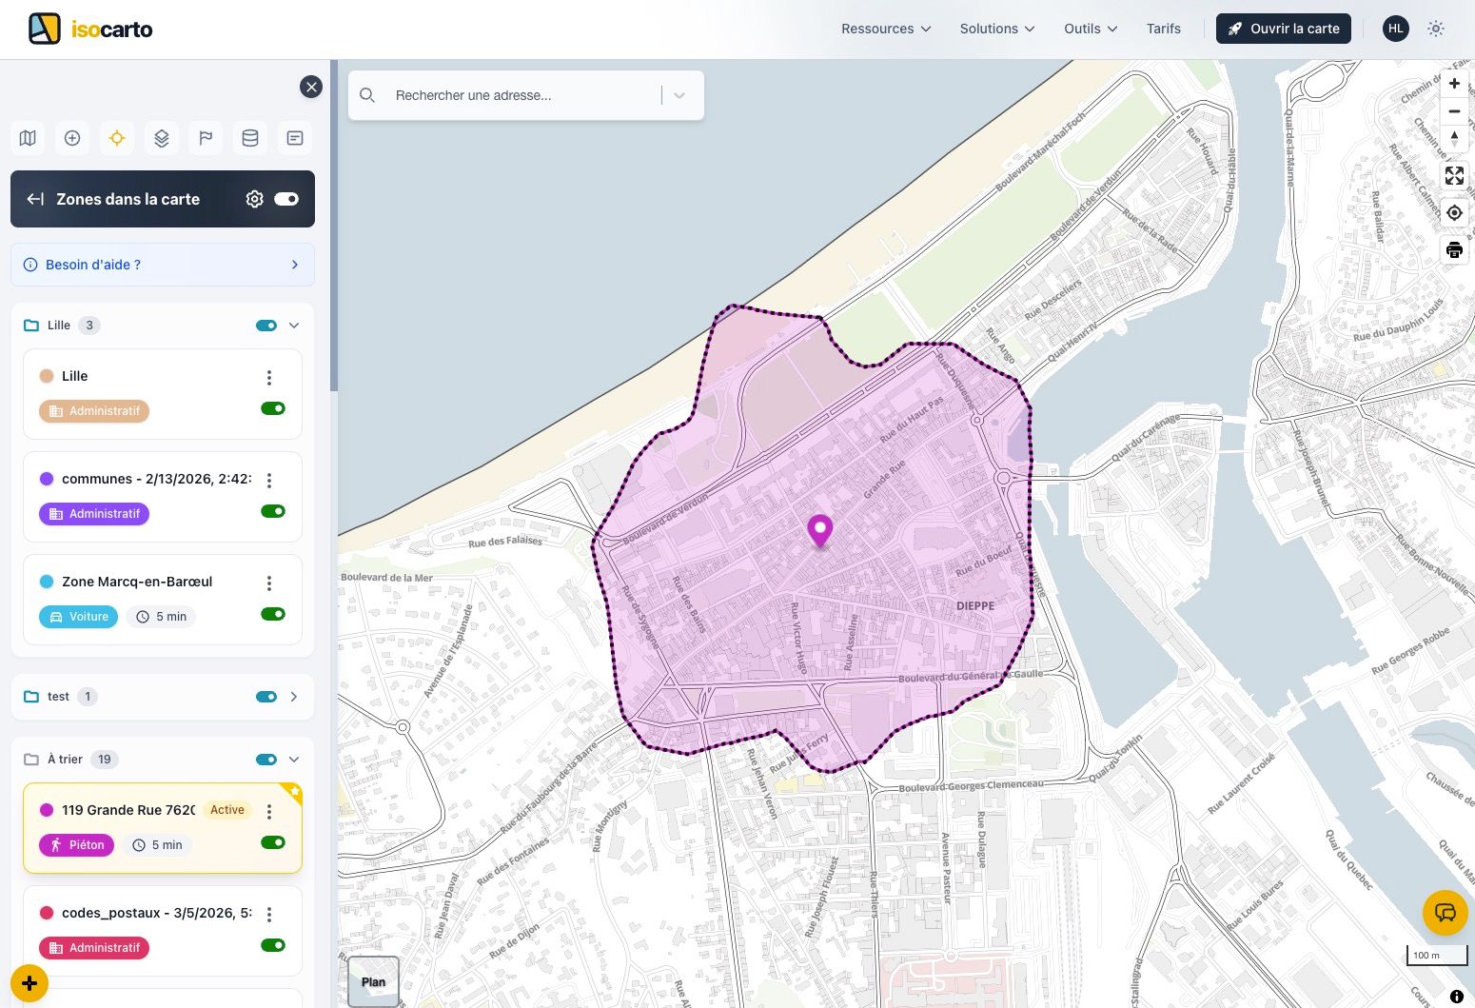1475x1008 pixels.
Task: Disable the Lille folder toggle
Action: [x=266, y=326]
